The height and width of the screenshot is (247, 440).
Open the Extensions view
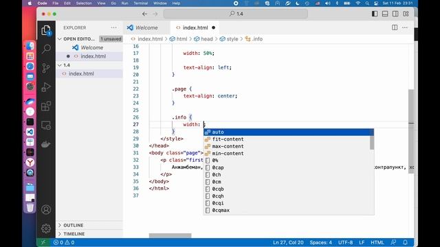(46, 106)
